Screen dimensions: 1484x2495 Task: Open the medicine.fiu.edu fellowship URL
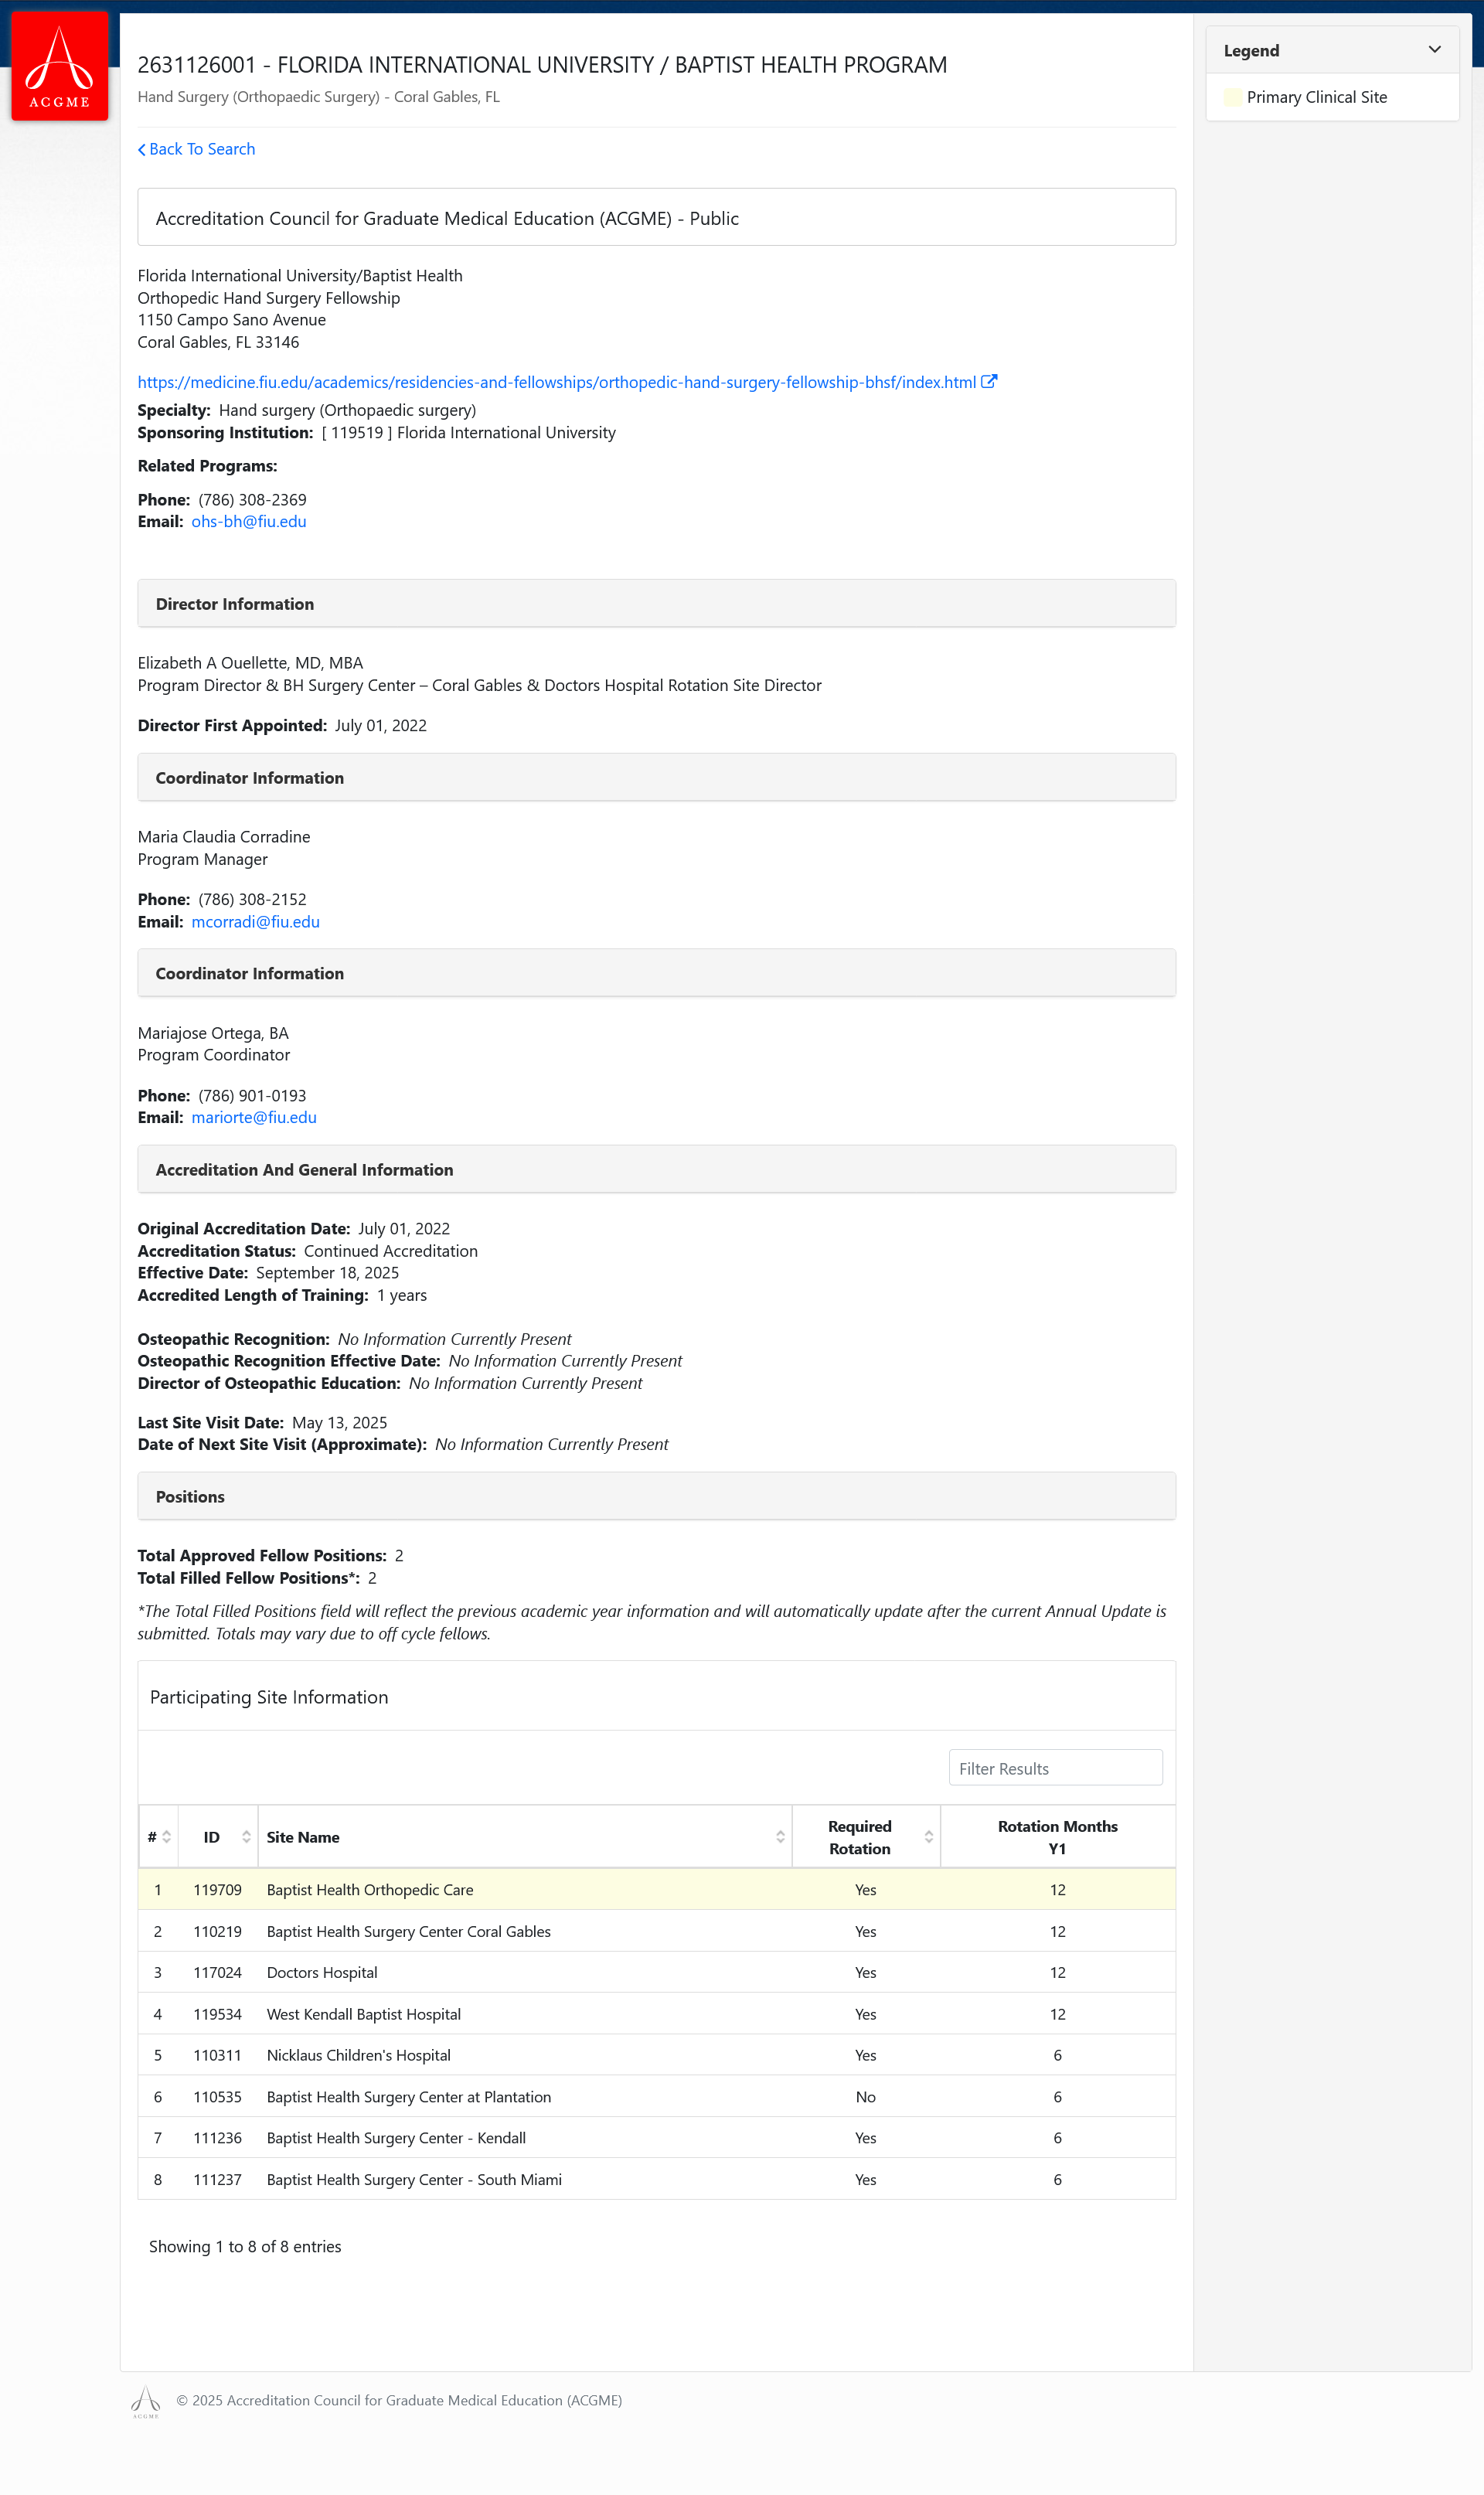click(556, 382)
